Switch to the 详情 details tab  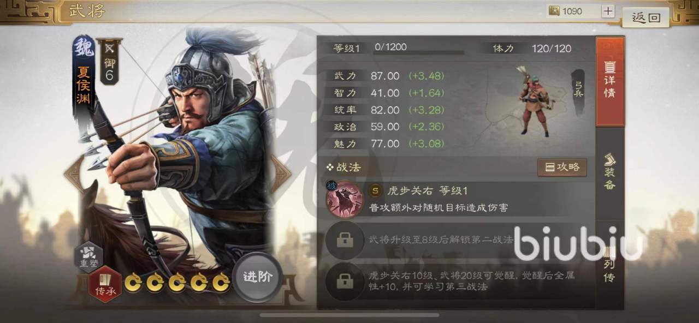click(609, 81)
